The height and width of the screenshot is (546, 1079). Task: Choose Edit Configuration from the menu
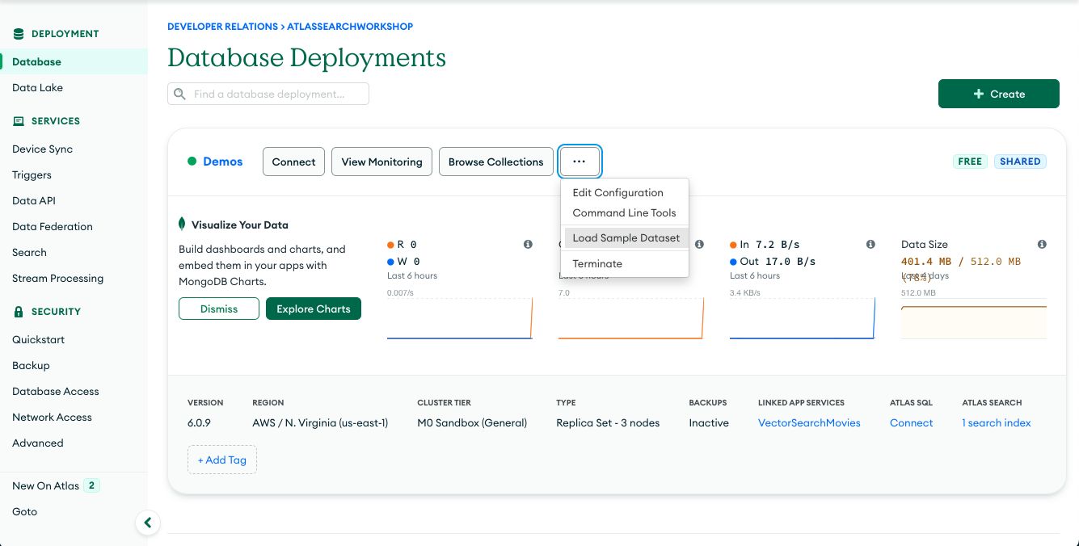click(625, 193)
